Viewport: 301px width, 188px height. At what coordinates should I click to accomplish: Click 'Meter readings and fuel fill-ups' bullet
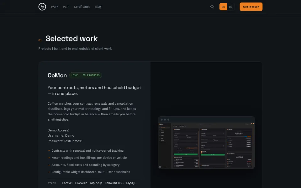(x=89, y=158)
